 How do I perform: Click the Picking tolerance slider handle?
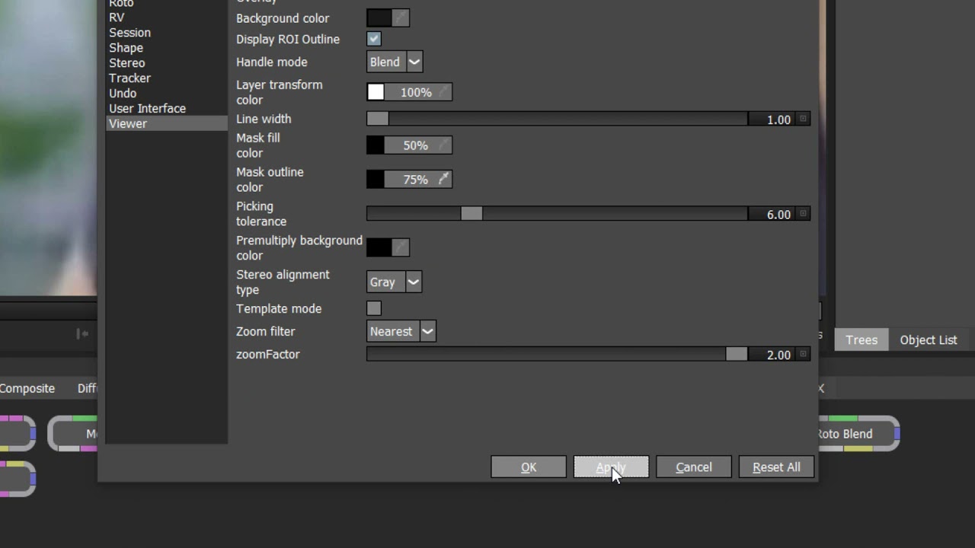click(x=472, y=214)
